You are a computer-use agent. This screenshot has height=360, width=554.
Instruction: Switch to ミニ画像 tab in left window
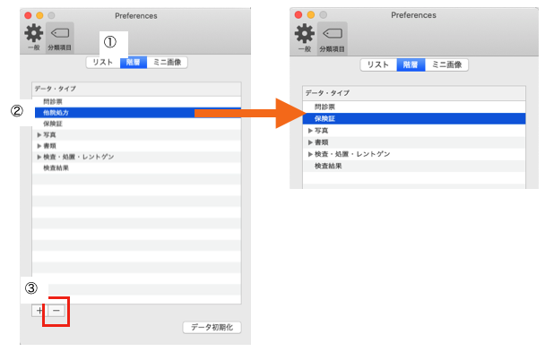168,62
